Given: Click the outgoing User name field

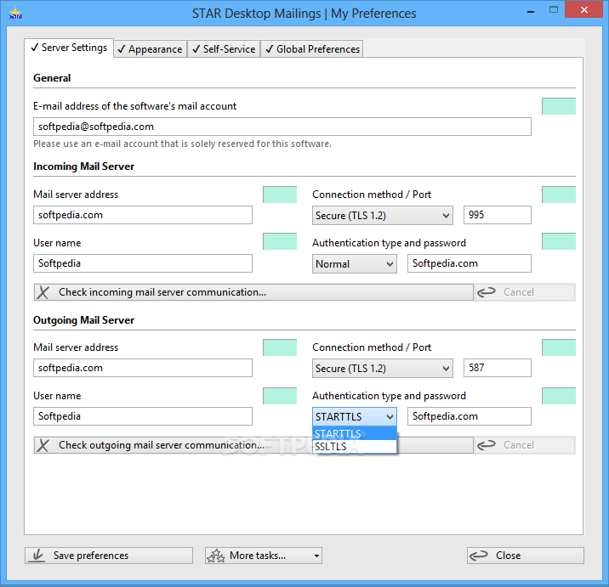Looking at the screenshot, I should [143, 416].
